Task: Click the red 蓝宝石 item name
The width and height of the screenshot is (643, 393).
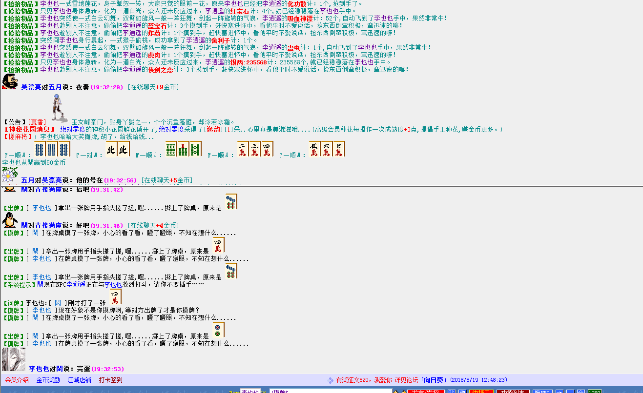Action: click(x=157, y=25)
